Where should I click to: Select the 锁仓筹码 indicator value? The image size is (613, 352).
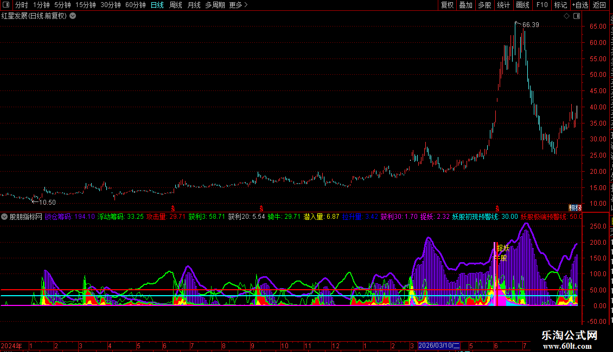(69, 217)
